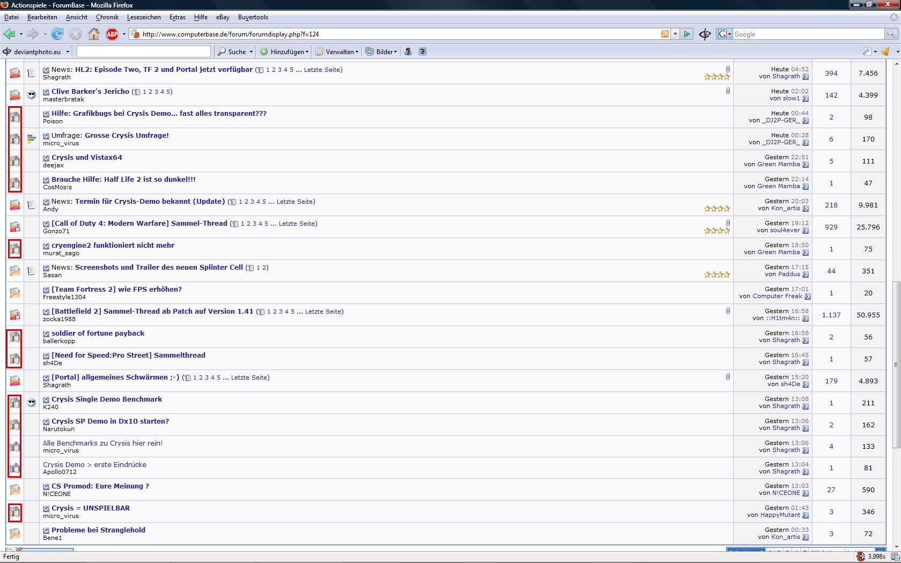Open the Buyertools menu
The image size is (901, 563).
(253, 17)
